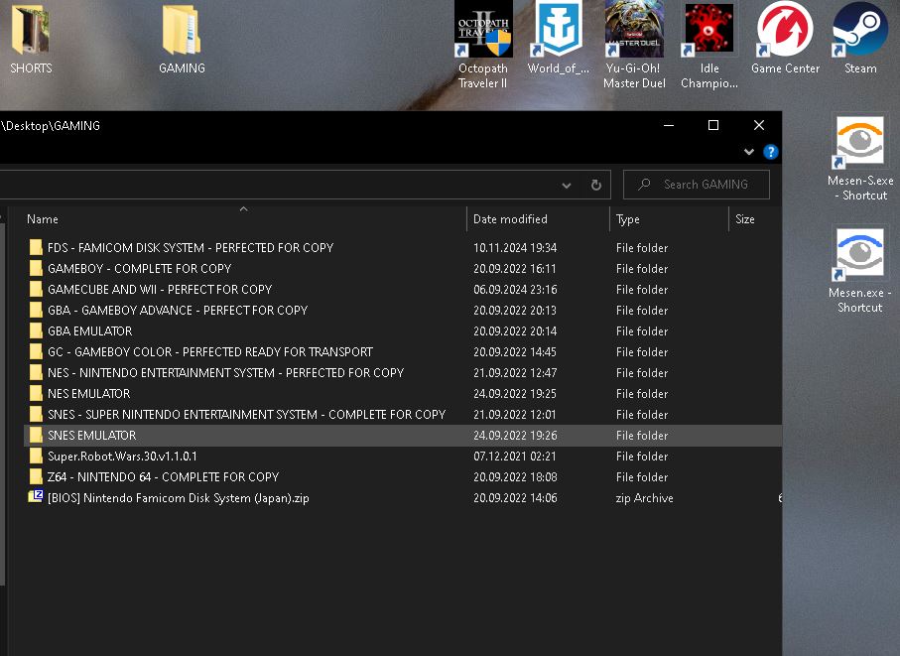Viewport: 900px width, 656px height.
Task: Click the folder icon of Super.Robot.Wars.30.v1.1.0.1
Action: 36,456
